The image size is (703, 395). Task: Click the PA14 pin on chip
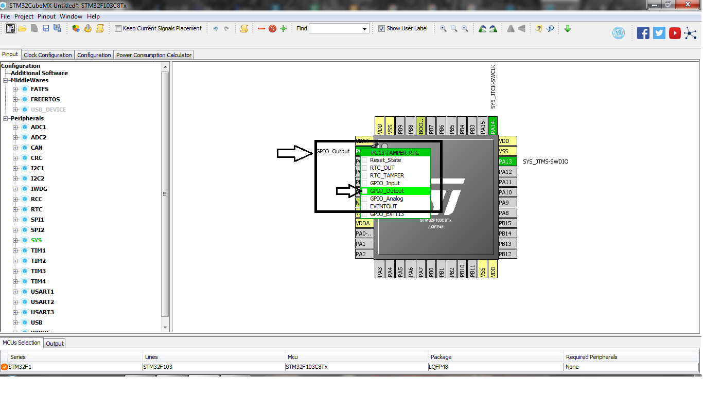[493, 125]
